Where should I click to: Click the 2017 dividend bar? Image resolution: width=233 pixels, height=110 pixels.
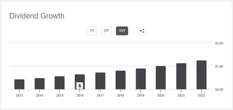tap(100, 81)
